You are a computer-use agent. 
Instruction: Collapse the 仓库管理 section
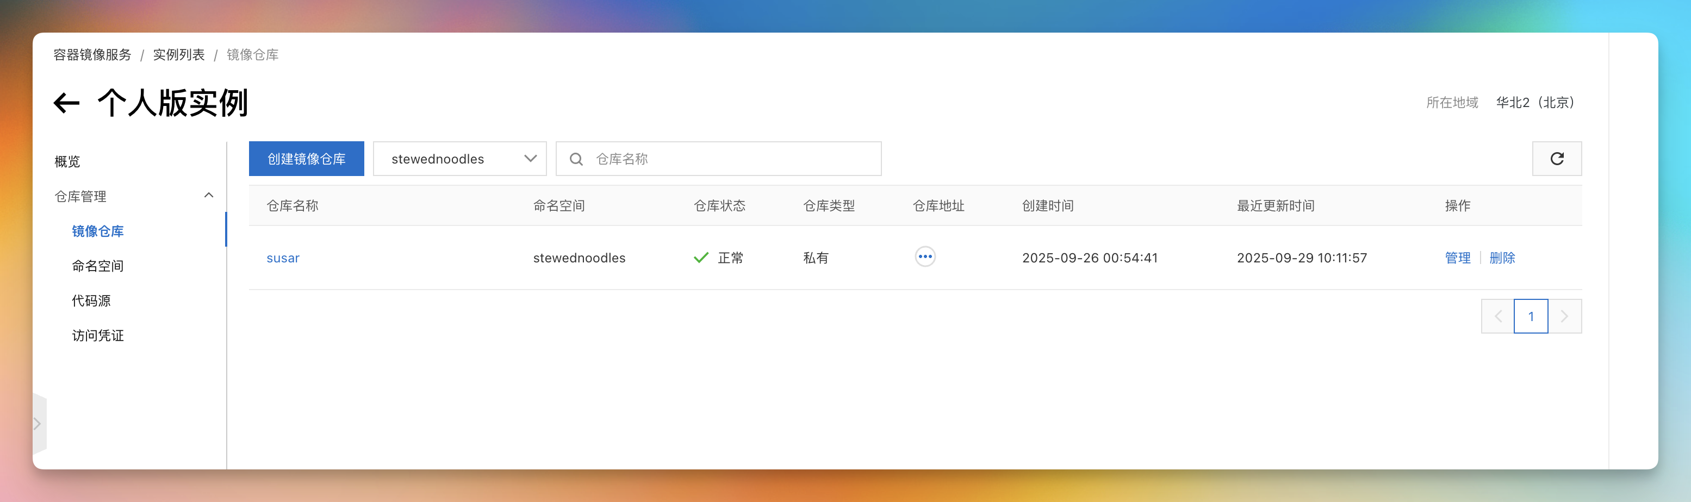pyautogui.click(x=209, y=195)
